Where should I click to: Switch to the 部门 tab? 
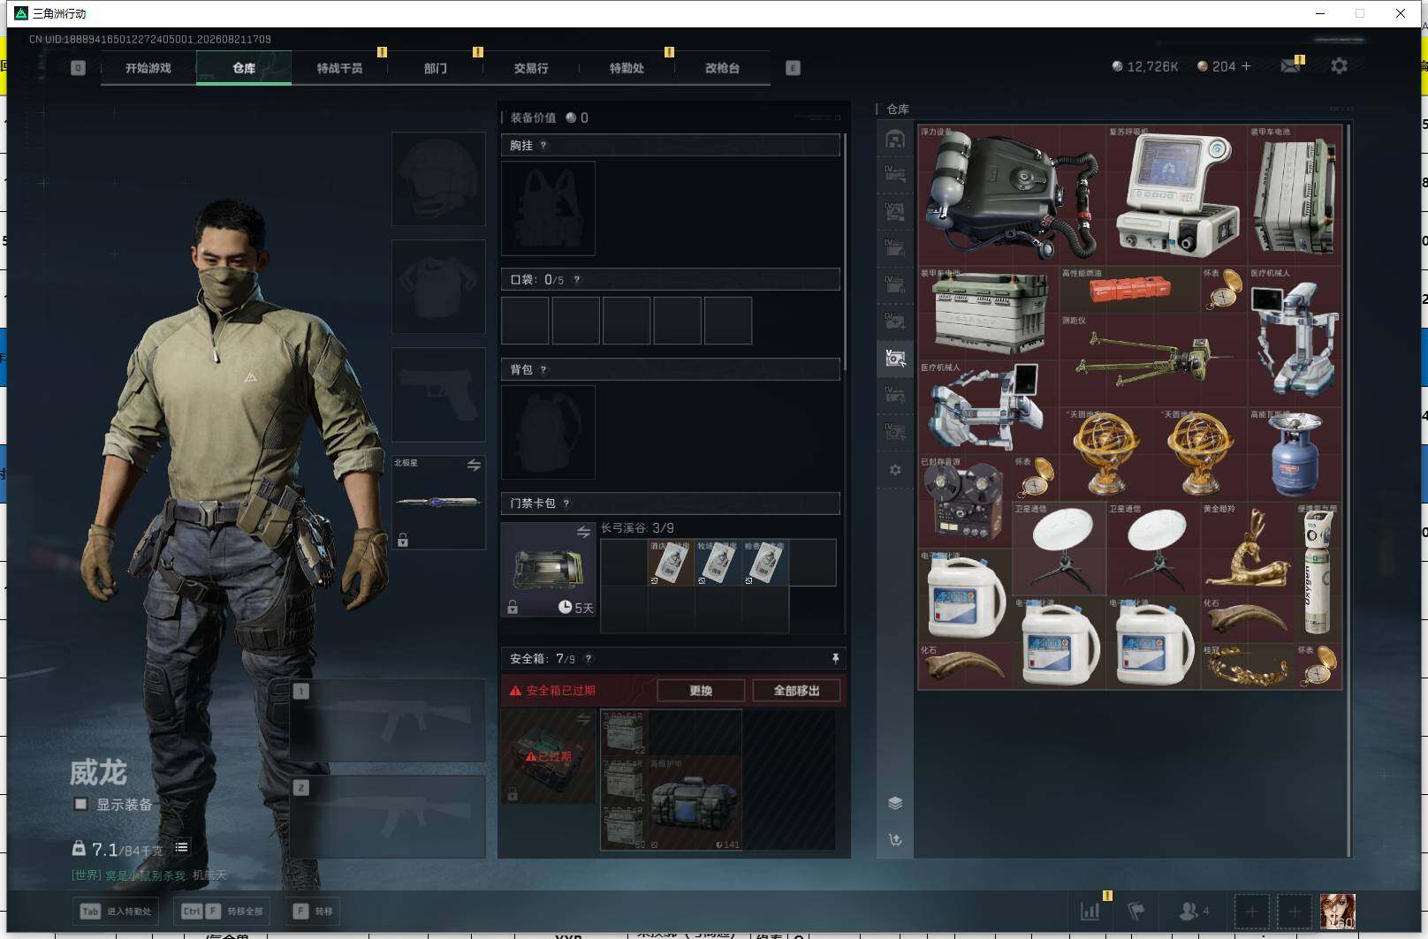[435, 68]
